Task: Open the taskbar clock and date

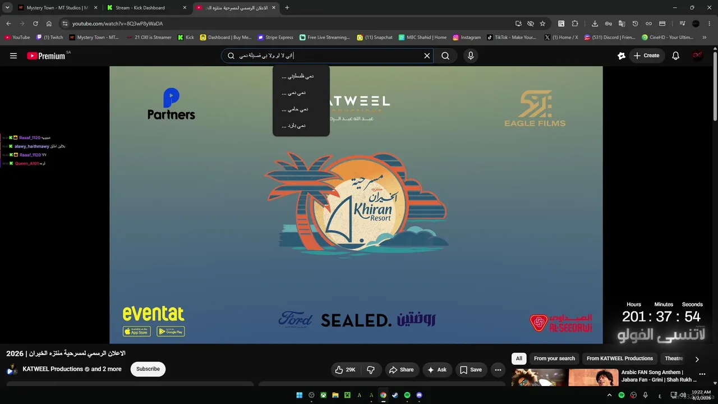Action: click(701, 395)
